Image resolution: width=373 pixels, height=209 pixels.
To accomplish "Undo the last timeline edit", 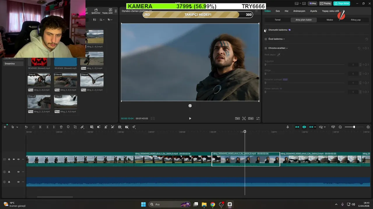I will tap(26, 127).
